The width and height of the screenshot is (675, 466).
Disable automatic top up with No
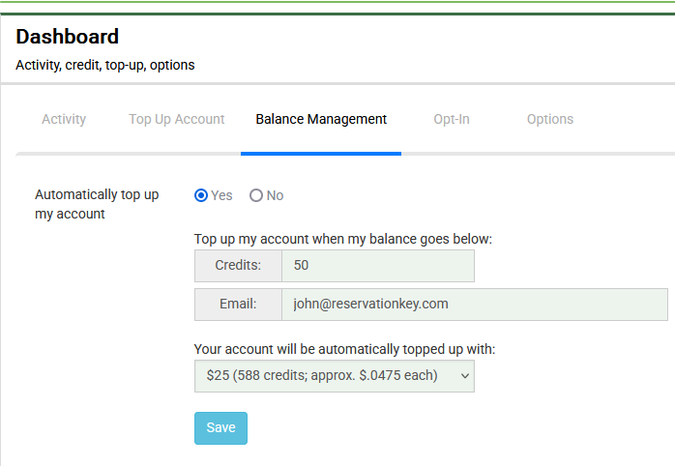256,195
